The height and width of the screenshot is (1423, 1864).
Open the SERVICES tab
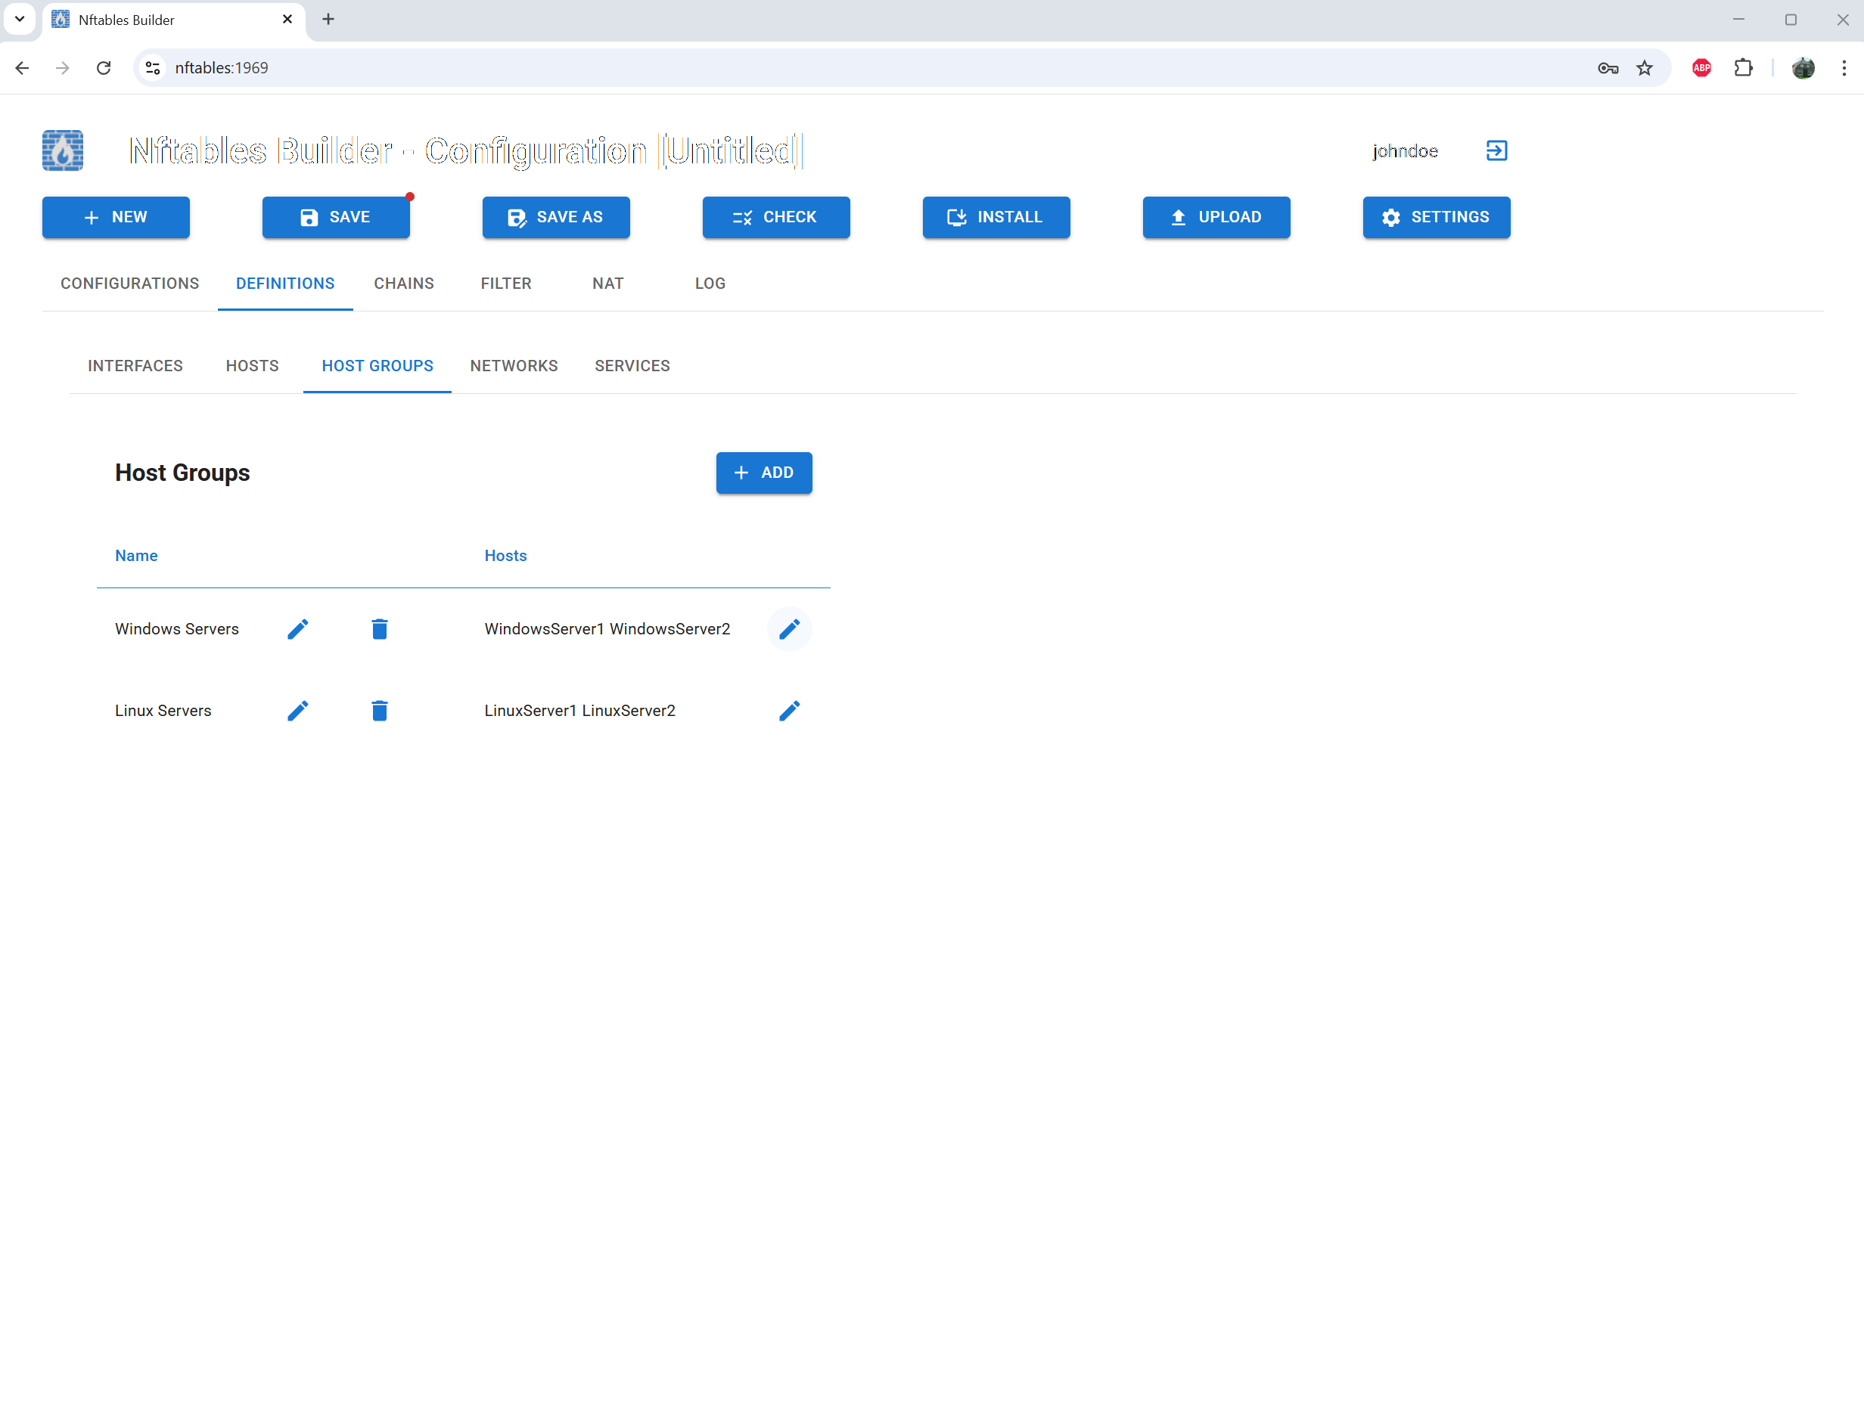point(631,365)
